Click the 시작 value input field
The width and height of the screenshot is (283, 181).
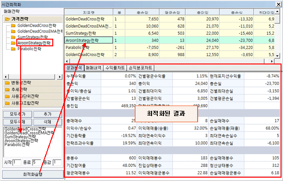tap(17, 162)
